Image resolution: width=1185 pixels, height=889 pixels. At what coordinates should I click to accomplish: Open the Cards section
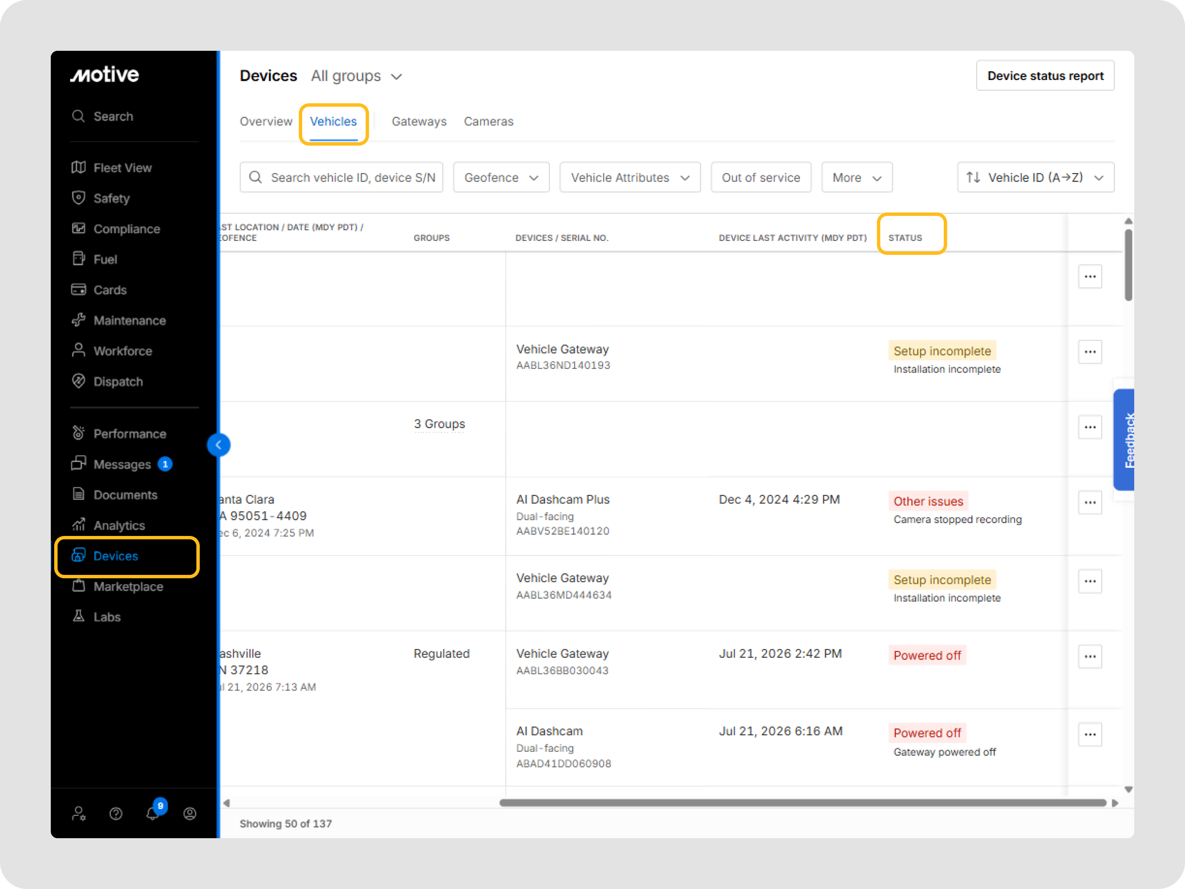click(99, 290)
